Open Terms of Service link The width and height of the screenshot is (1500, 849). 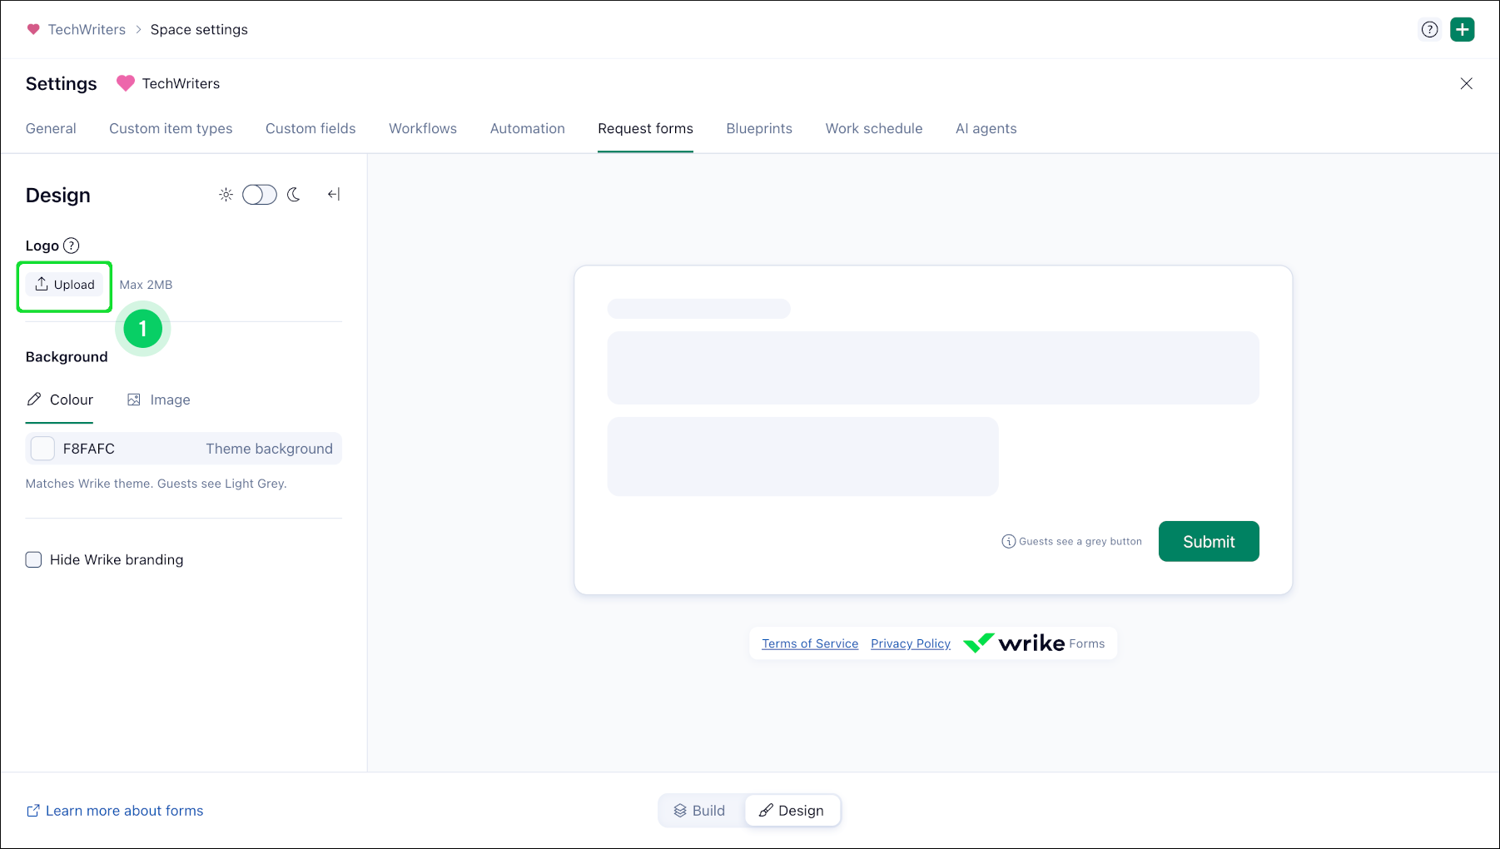(810, 643)
